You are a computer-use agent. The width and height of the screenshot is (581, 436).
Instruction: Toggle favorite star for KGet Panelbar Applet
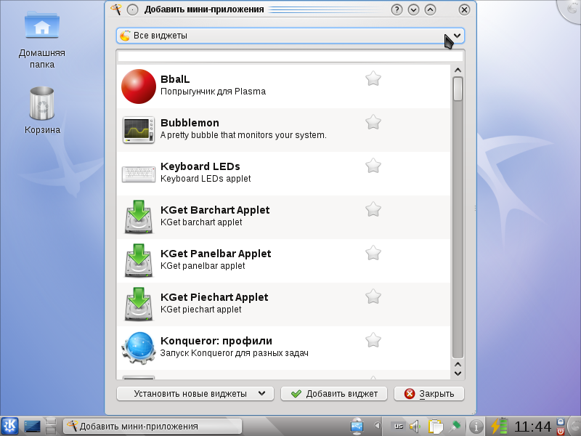tap(373, 253)
